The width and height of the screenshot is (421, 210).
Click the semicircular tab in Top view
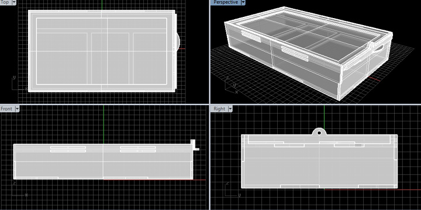(178, 41)
